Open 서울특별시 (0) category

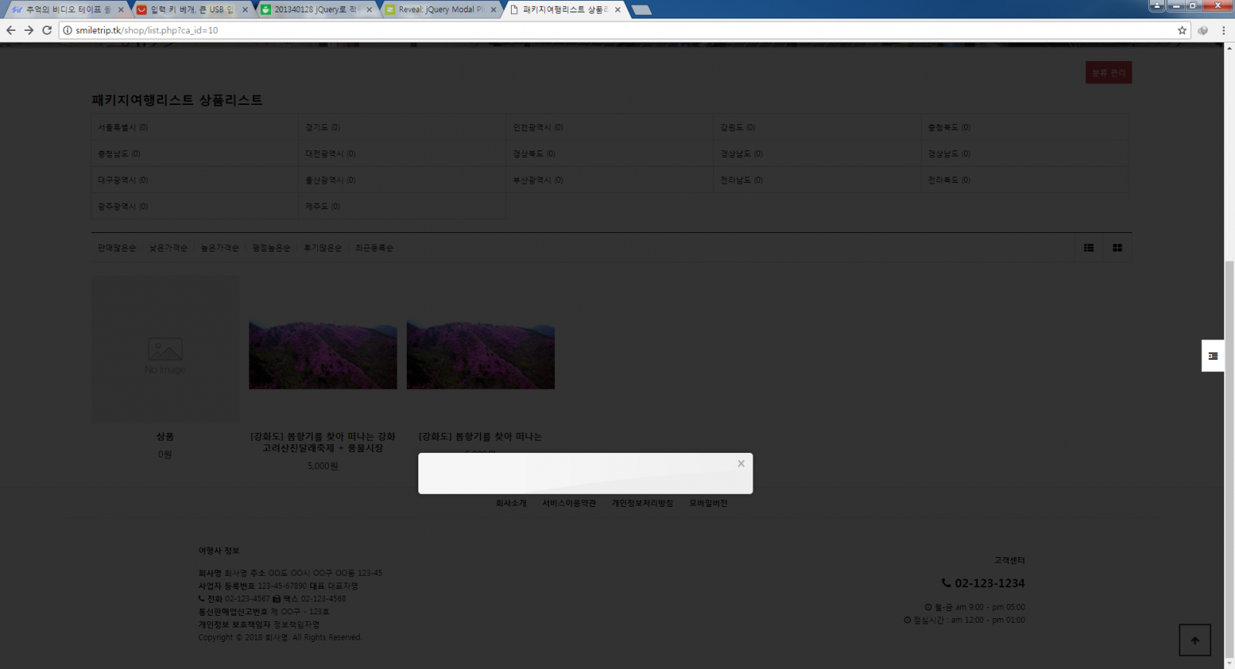(123, 127)
